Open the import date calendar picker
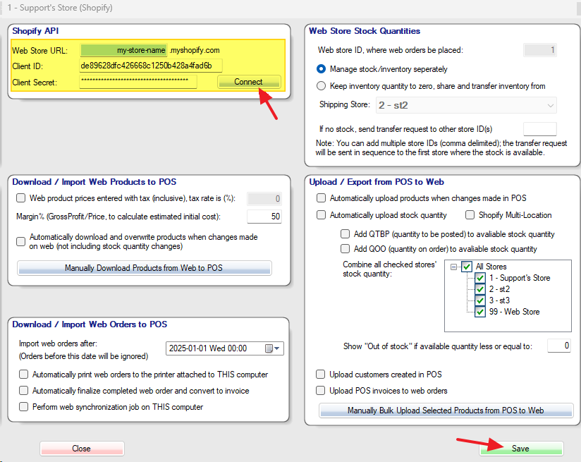This screenshot has width=581, height=462. click(x=269, y=348)
